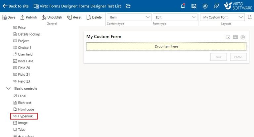Expand the My Custom Form layouts dropdown

tap(223, 17)
